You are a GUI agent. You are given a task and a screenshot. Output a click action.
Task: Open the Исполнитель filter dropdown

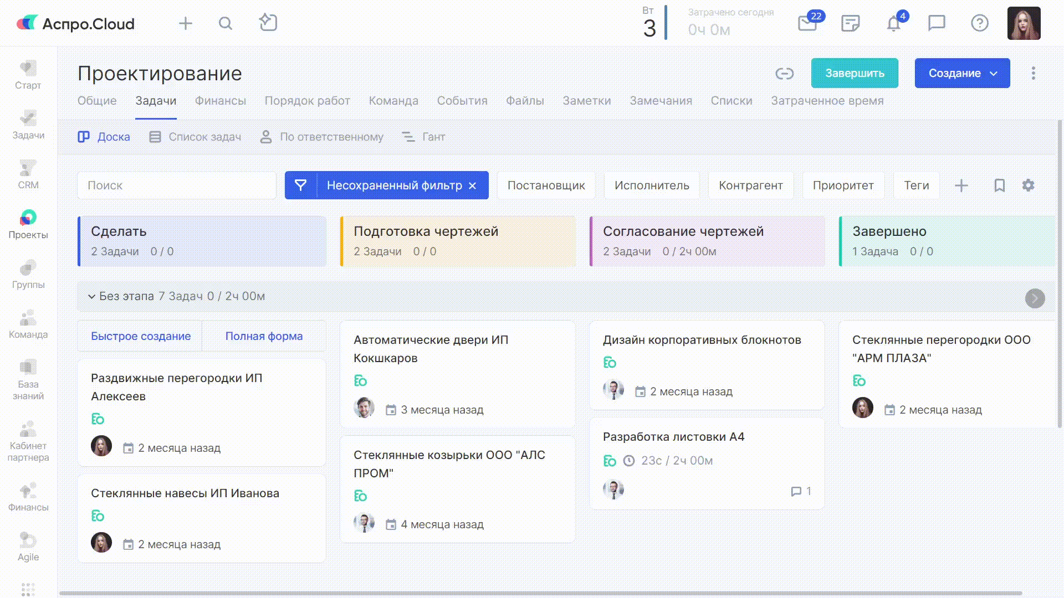651,185
